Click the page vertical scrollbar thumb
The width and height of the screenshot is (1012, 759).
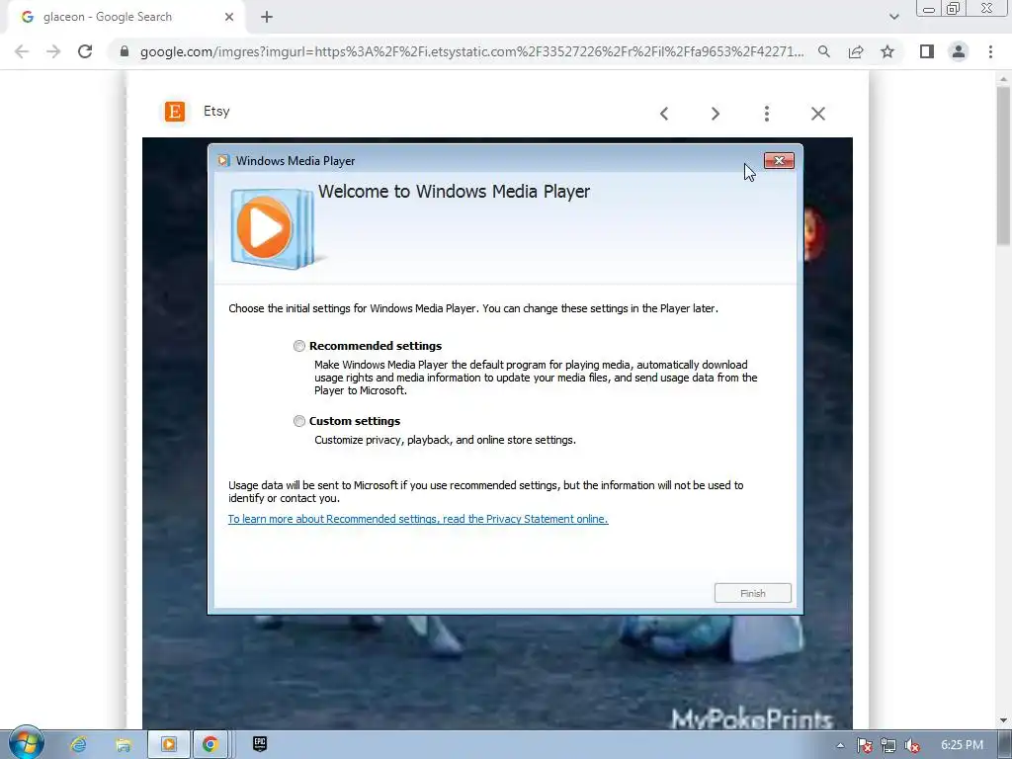[1003, 165]
